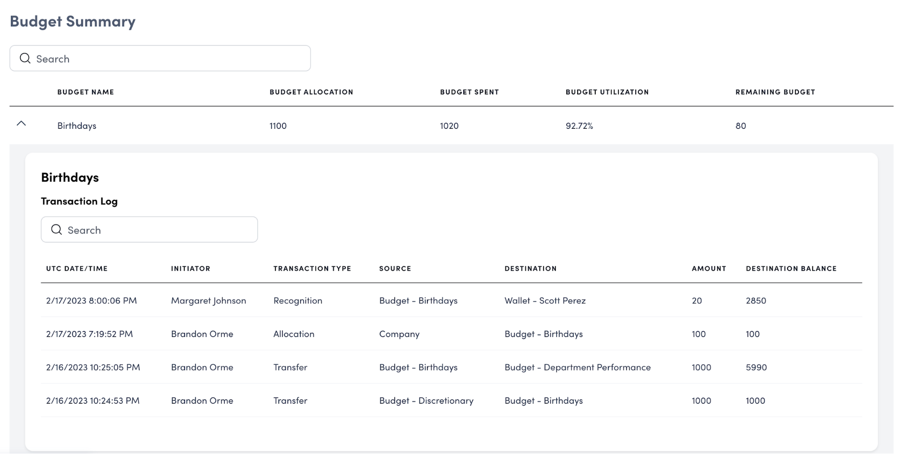Sort transactions by UTC Date/Time header
The width and height of the screenshot is (907, 454).
tap(77, 268)
